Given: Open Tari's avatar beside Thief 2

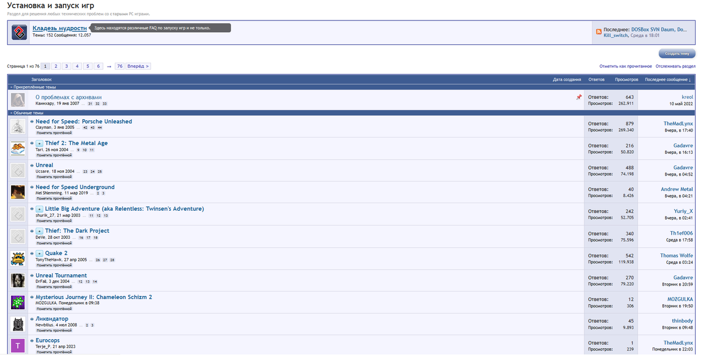Looking at the screenshot, I should pos(18,148).
